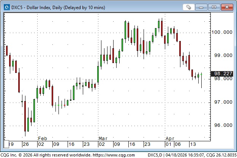Click the current price label 98.227
The width and height of the screenshot is (237, 158).
click(x=223, y=74)
